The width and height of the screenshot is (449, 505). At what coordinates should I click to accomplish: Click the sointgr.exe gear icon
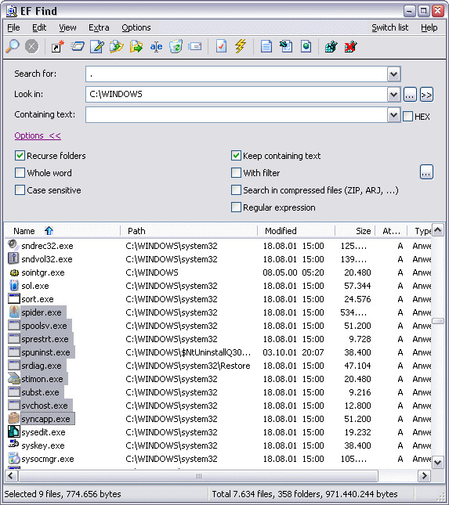point(14,272)
